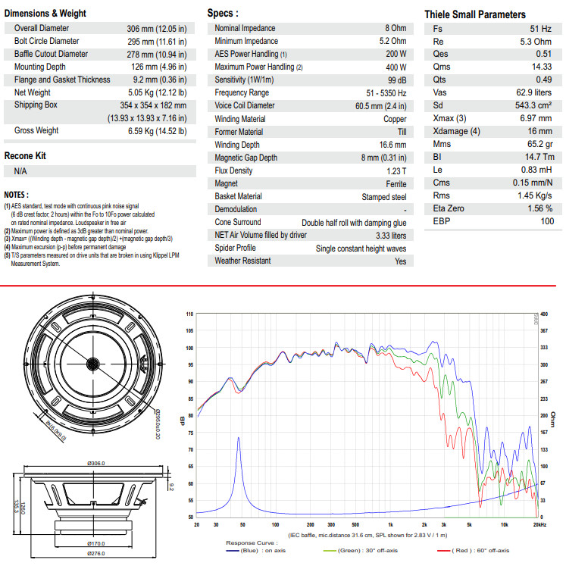Click EBP value 100
This screenshot has height=569, width=566.
point(547,221)
